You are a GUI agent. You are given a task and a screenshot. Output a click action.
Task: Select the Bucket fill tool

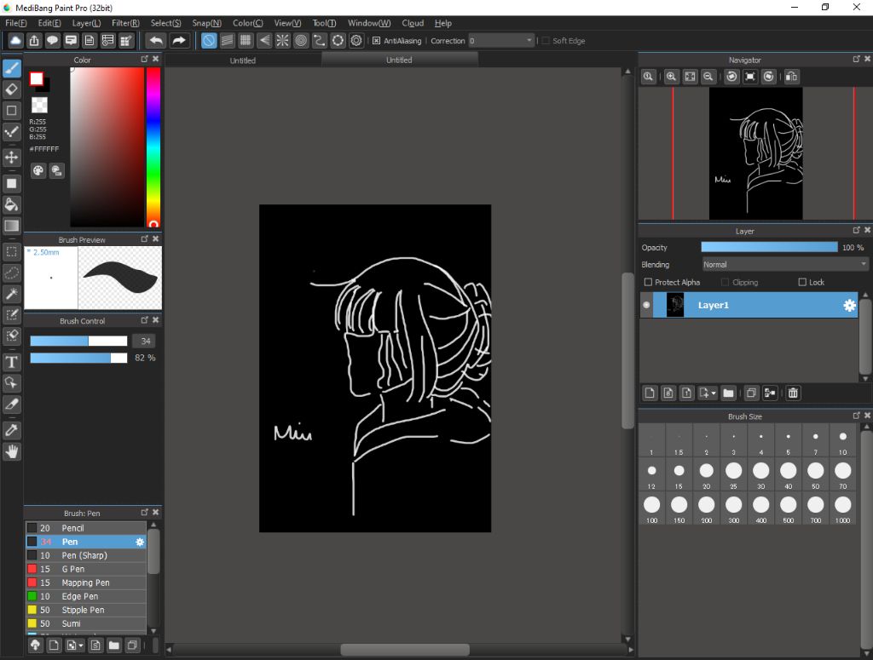(12, 204)
